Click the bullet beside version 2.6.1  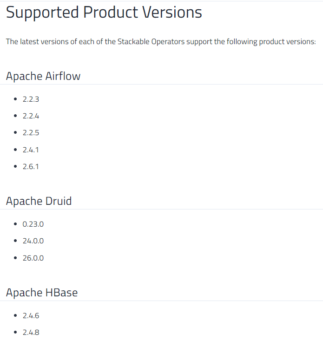click(15, 167)
